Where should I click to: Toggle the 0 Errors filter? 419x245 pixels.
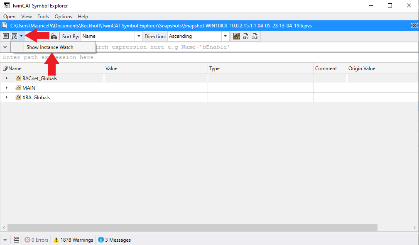37,240
